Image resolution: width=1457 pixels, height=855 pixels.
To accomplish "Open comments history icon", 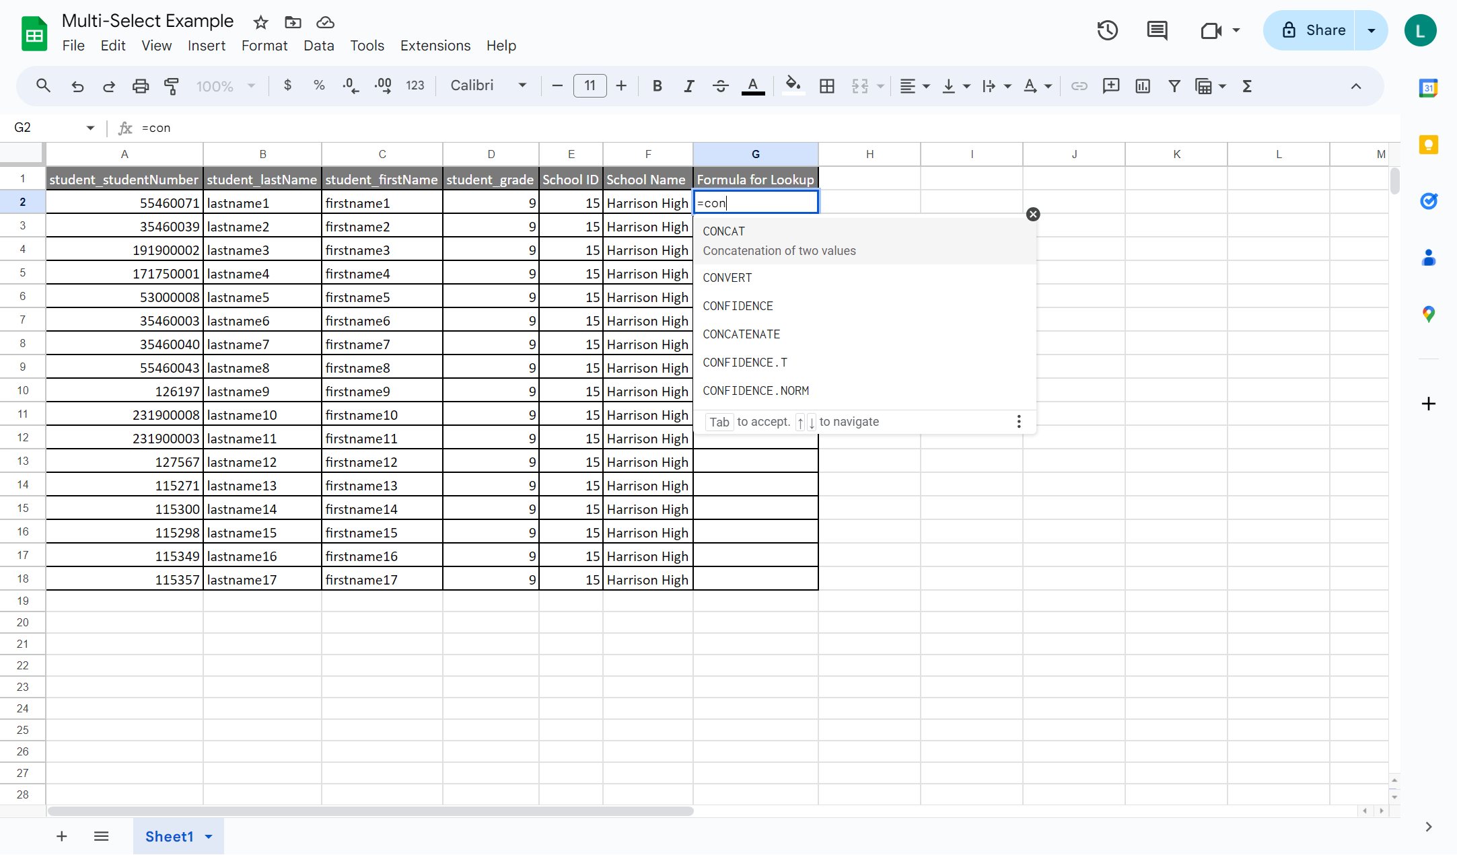I will [1158, 30].
